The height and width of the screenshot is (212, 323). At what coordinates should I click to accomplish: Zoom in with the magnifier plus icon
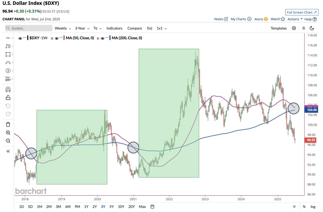(8, 133)
